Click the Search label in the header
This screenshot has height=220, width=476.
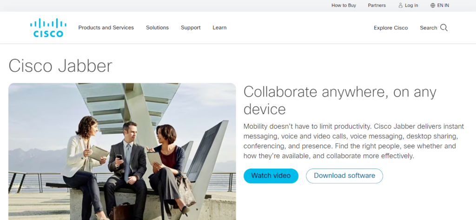point(428,28)
